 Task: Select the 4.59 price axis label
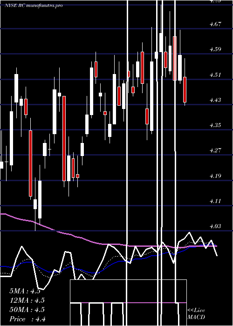(215, 49)
